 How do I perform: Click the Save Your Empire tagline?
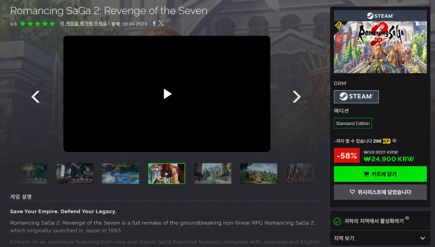pos(63,211)
